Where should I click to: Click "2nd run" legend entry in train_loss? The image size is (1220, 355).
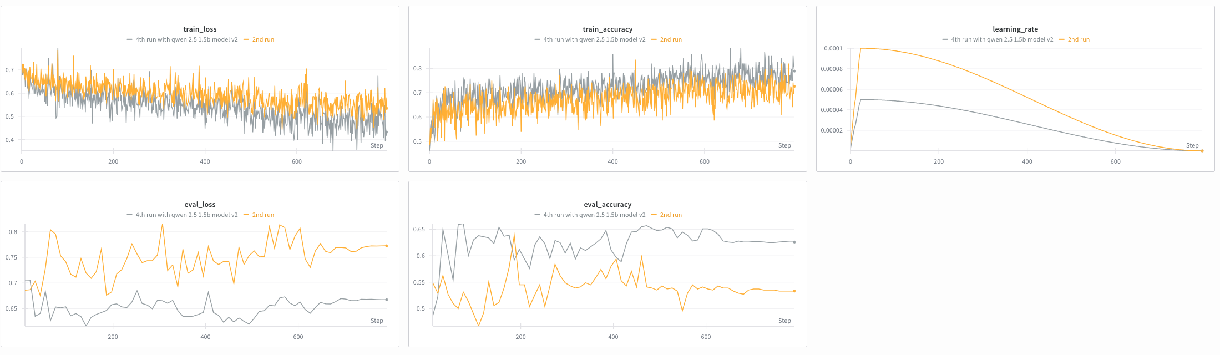coord(263,40)
